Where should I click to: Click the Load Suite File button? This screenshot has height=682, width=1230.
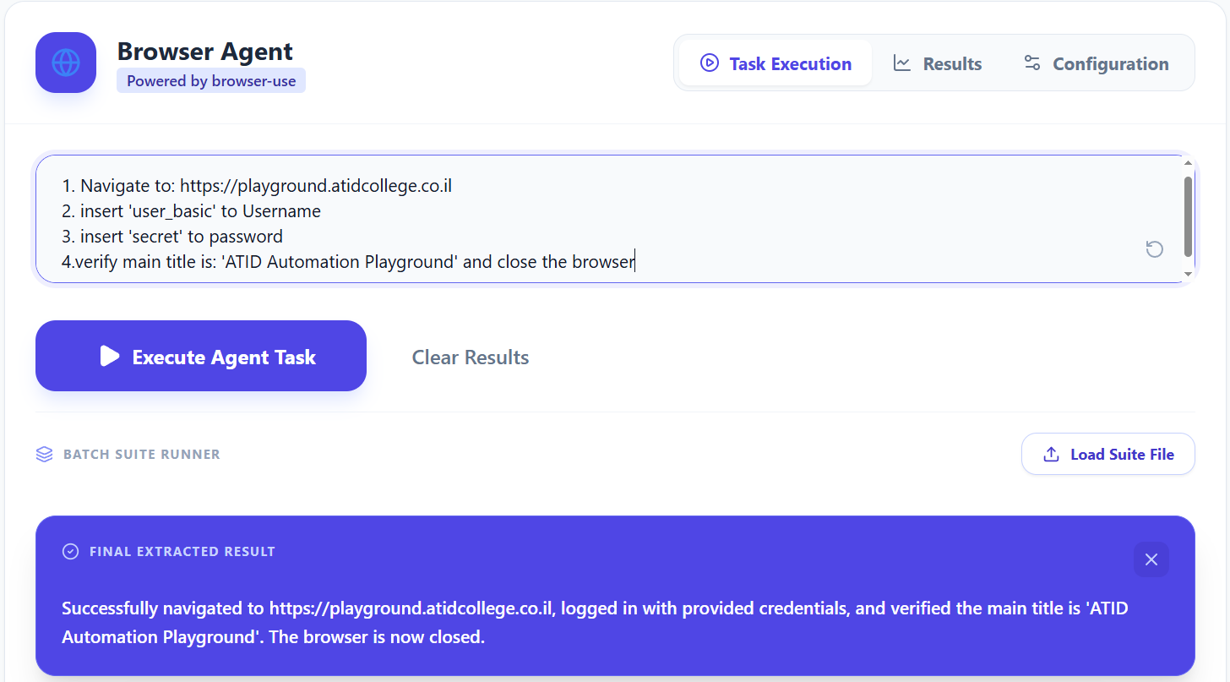click(1108, 454)
